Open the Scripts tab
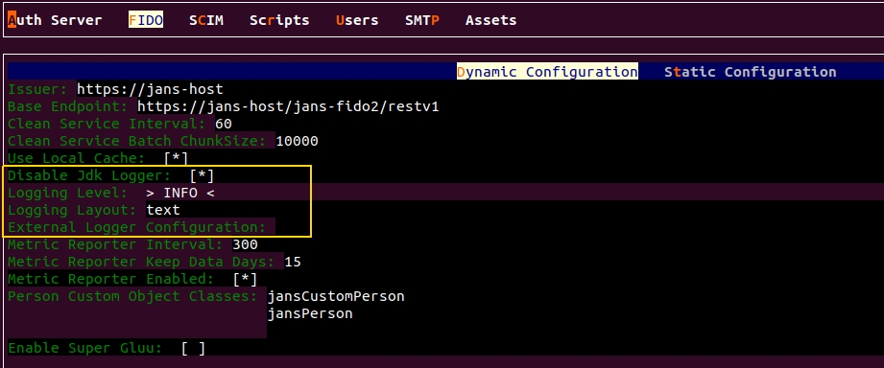884x368 pixels. click(279, 20)
